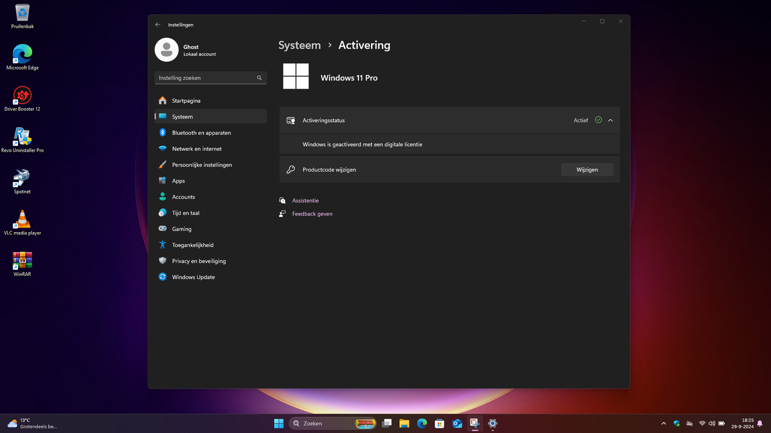Image resolution: width=771 pixels, height=433 pixels.
Task: Open Microsoft Store from the taskbar
Action: [440, 423]
